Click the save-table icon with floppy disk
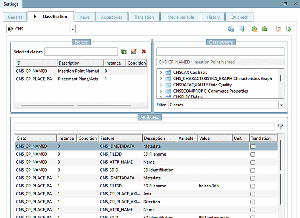This screenshot has width=300, height=218. 231,29
